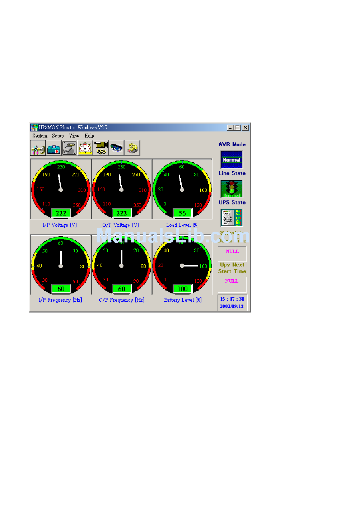
Task: Click the Line State traffic light icon
Action: [232, 189]
